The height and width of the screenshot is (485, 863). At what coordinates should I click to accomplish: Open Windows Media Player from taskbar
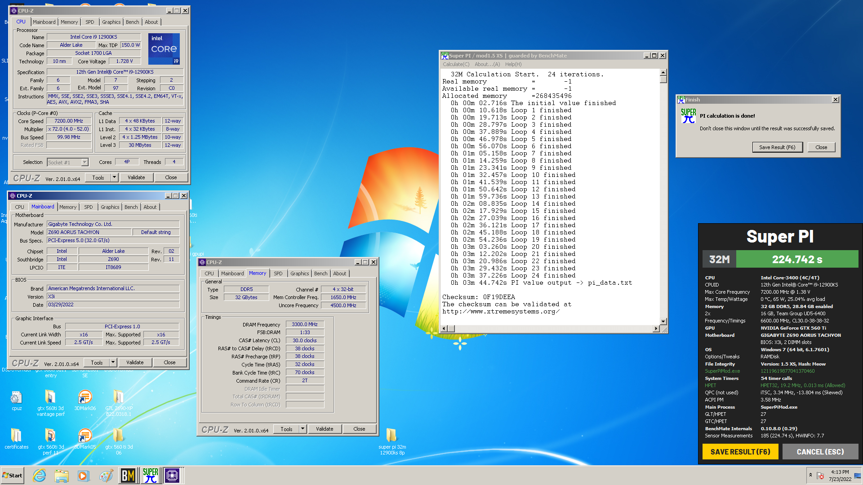84,476
